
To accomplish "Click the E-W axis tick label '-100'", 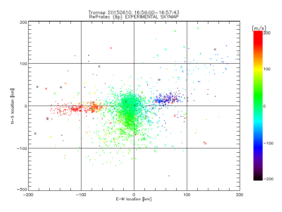I will click(81, 195).
